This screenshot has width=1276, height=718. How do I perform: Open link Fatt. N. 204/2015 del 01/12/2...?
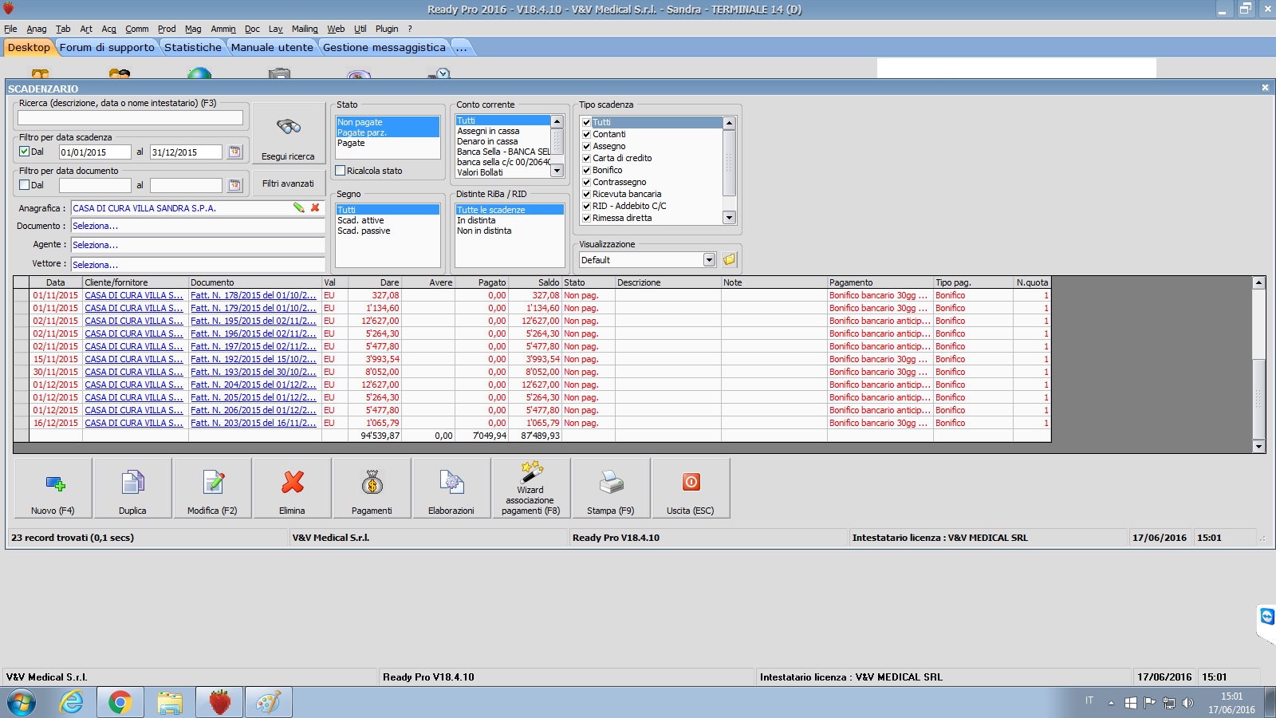253,385
